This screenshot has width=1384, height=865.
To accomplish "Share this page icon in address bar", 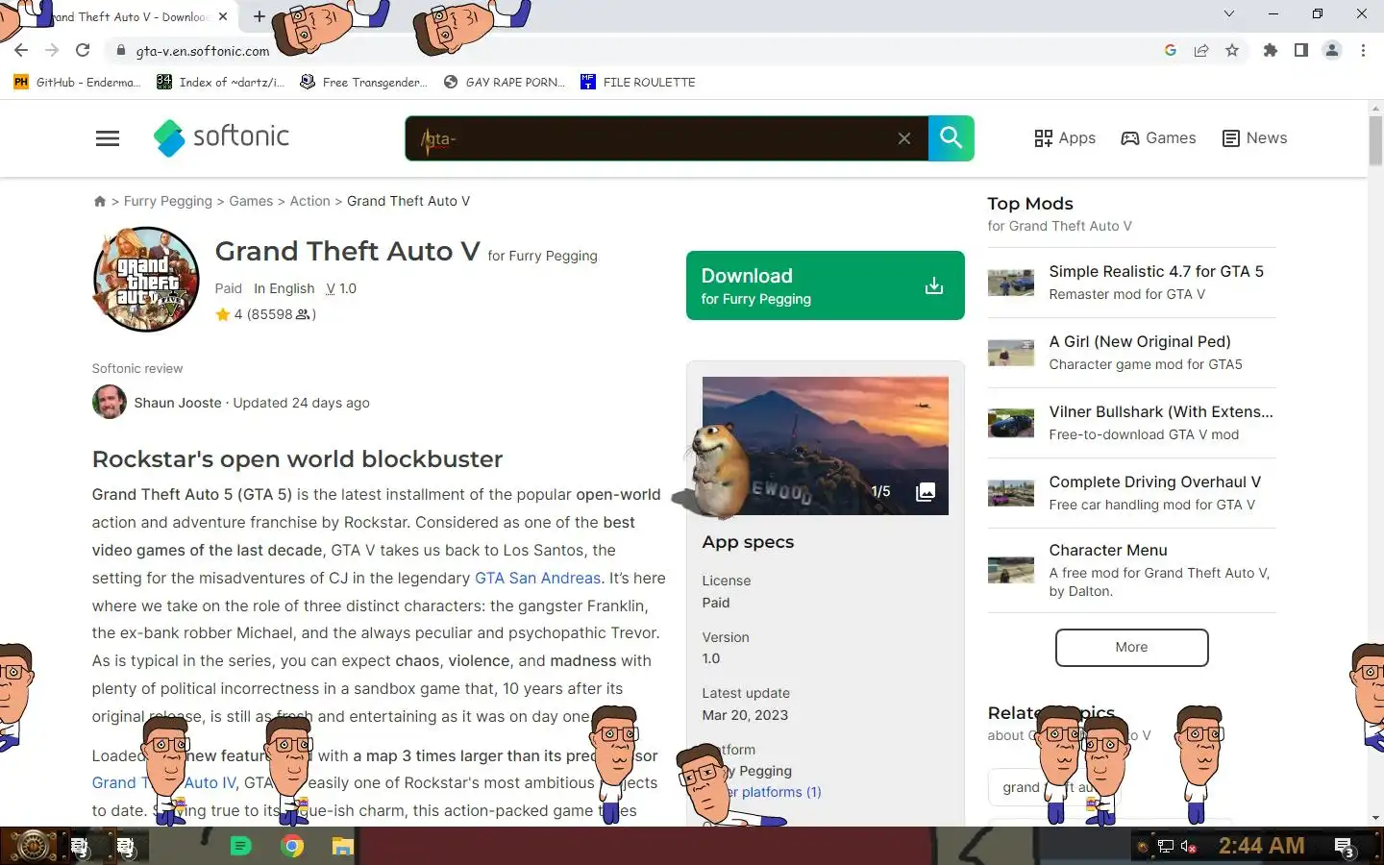I will point(1201,50).
